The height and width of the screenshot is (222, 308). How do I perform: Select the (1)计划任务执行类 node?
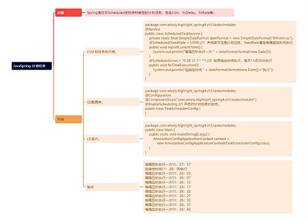[x=112, y=52]
